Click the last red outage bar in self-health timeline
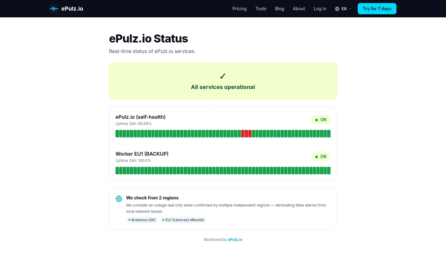 pos(250,134)
